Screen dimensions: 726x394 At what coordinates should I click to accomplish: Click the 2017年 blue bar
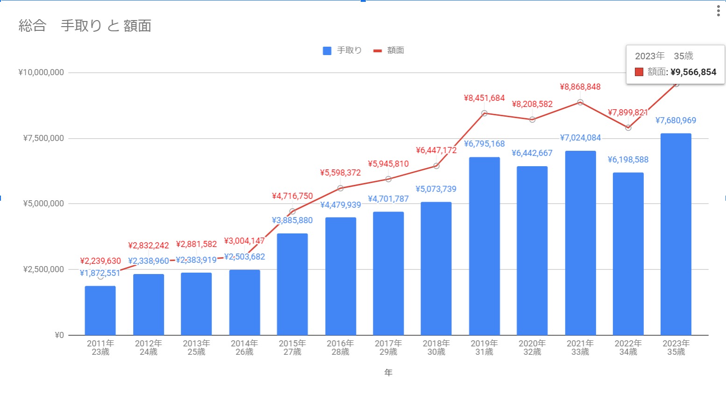tap(388, 274)
